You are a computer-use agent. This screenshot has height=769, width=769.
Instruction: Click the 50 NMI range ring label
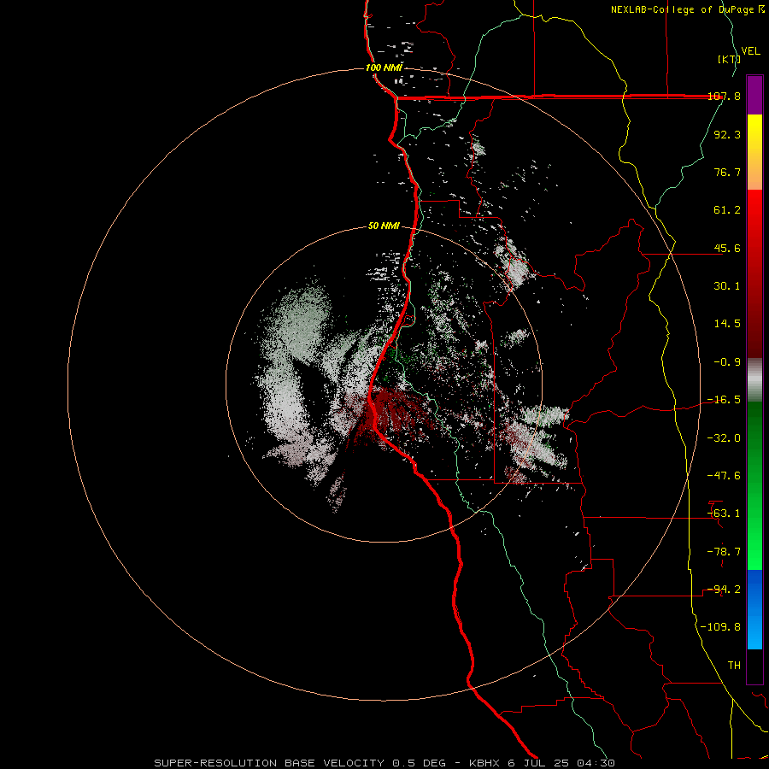tap(384, 226)
